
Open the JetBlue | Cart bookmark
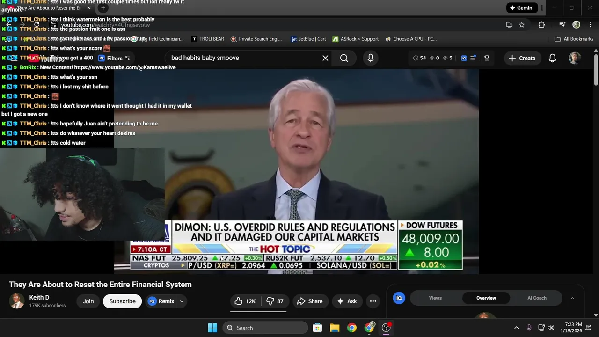pos(308,39)
